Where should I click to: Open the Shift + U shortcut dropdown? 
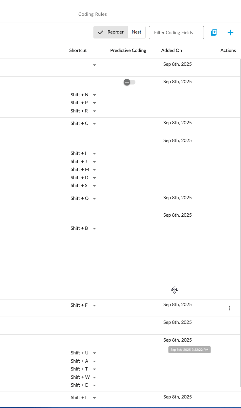[x=94, y=353]
